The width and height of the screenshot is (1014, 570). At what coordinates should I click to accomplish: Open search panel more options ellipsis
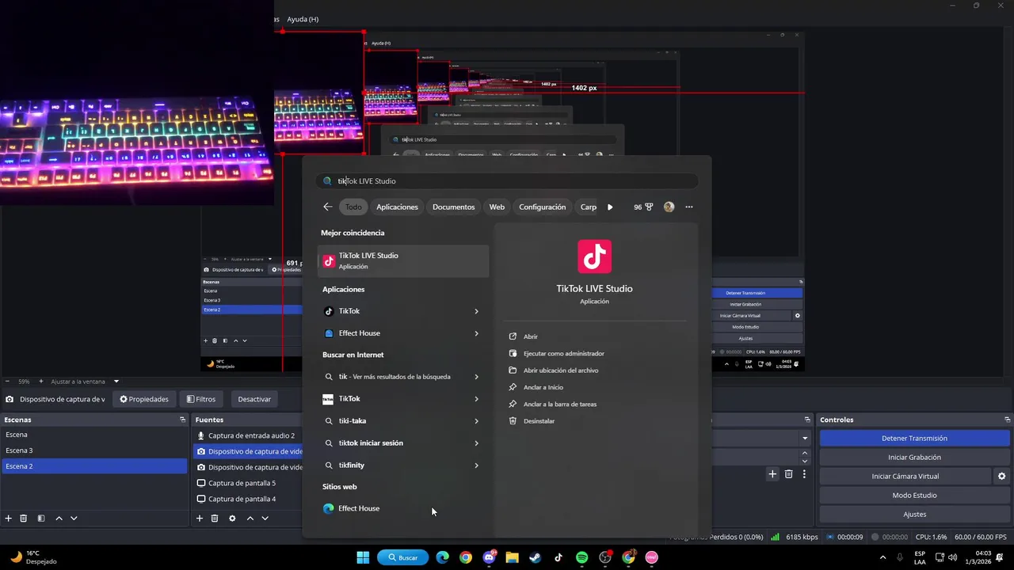tap(689, 207)
